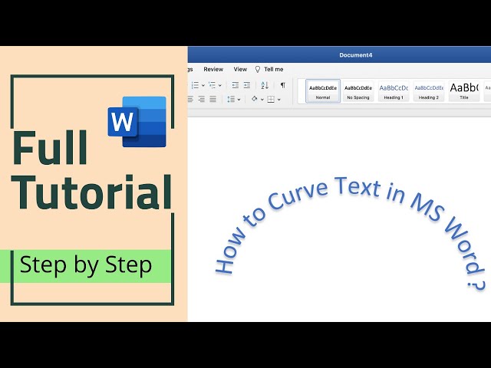491x368 pixels.
Task: Click the line spacing icon
Action: pyautogui.click(x=231, y=99)
